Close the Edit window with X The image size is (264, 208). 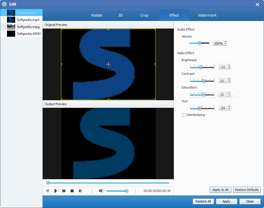click(257, 5)
